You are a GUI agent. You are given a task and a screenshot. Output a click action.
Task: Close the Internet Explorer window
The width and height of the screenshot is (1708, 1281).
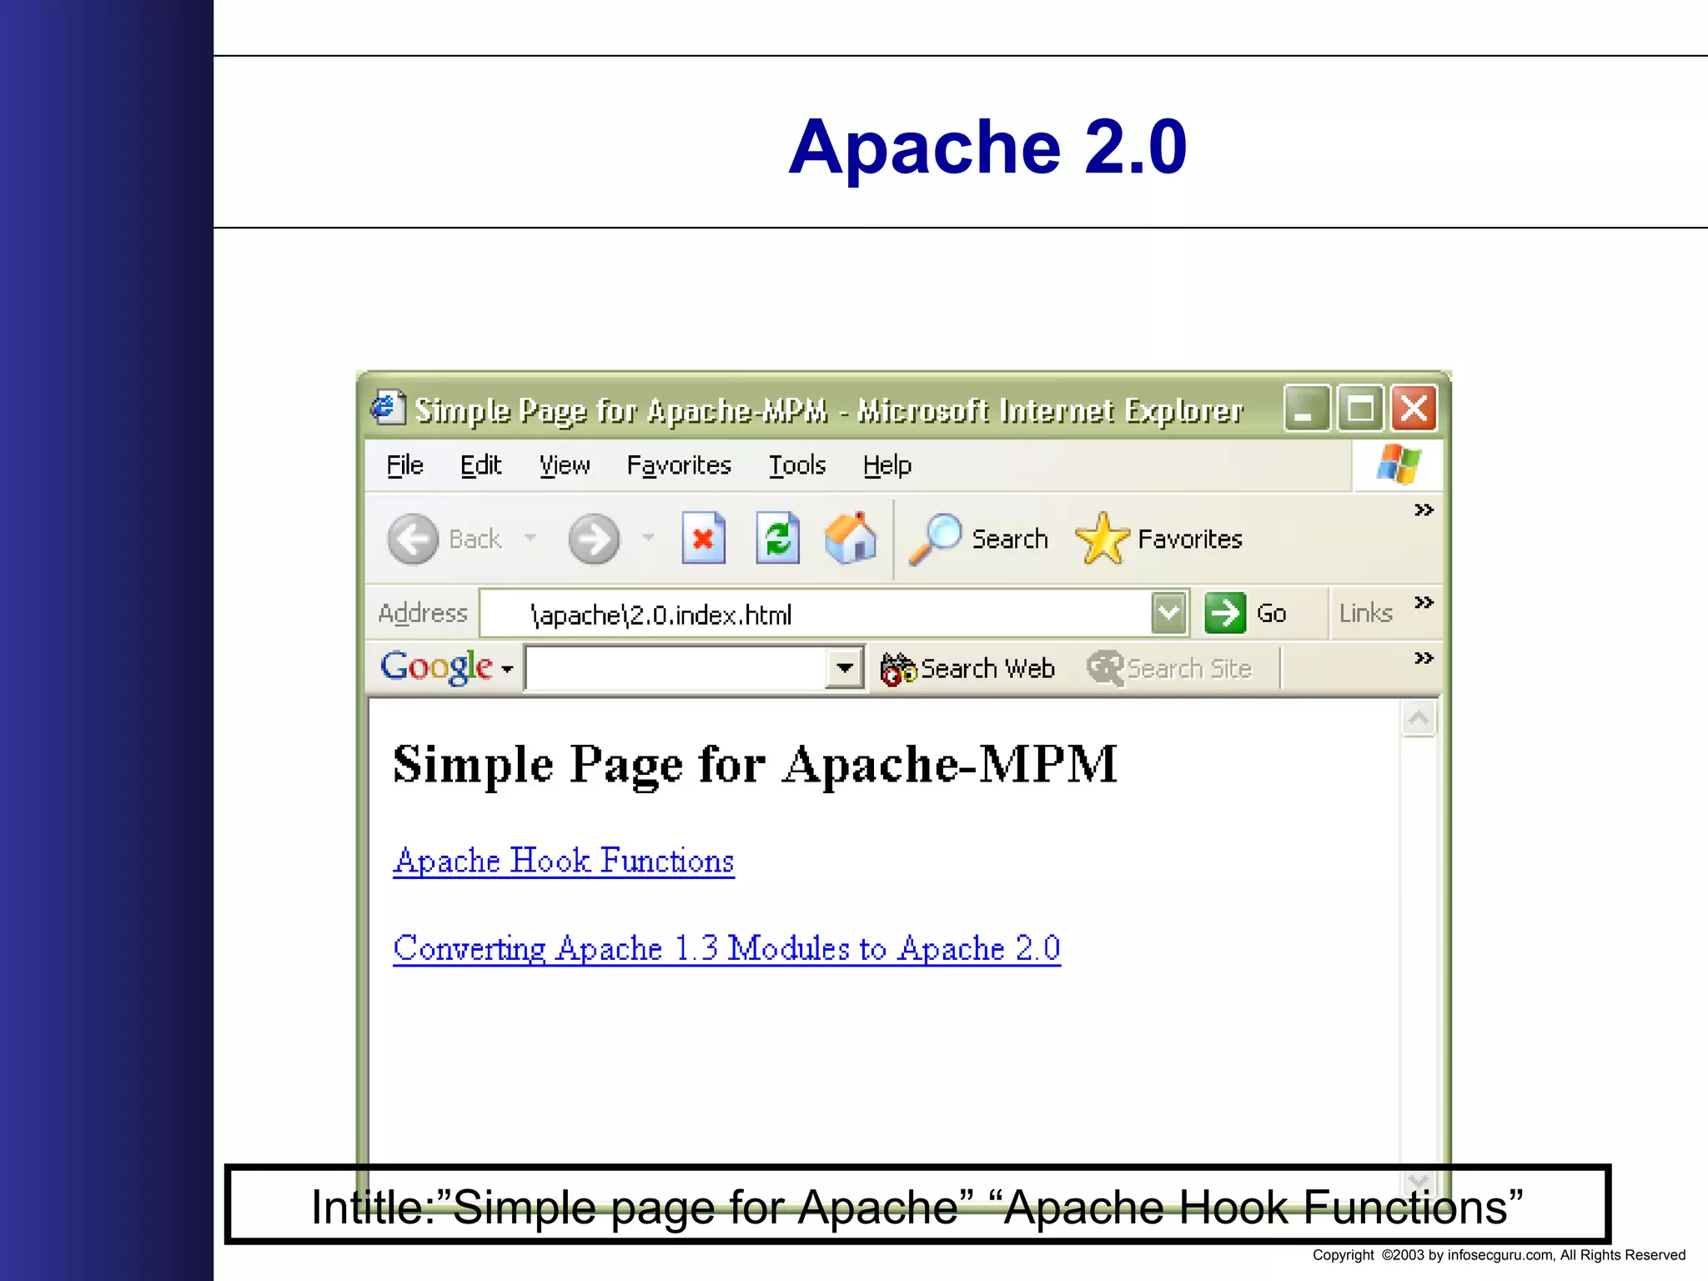click(1414, 408)
